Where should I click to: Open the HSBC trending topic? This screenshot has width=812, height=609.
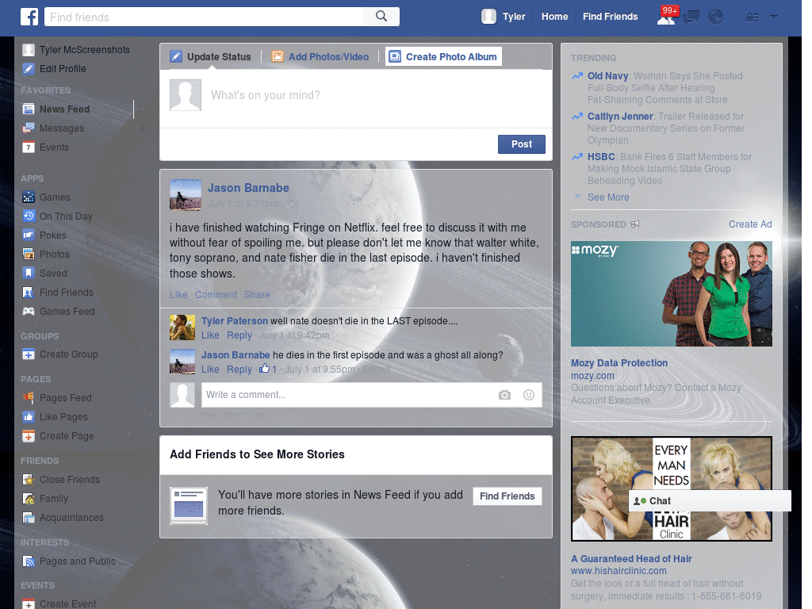(601, 156)
